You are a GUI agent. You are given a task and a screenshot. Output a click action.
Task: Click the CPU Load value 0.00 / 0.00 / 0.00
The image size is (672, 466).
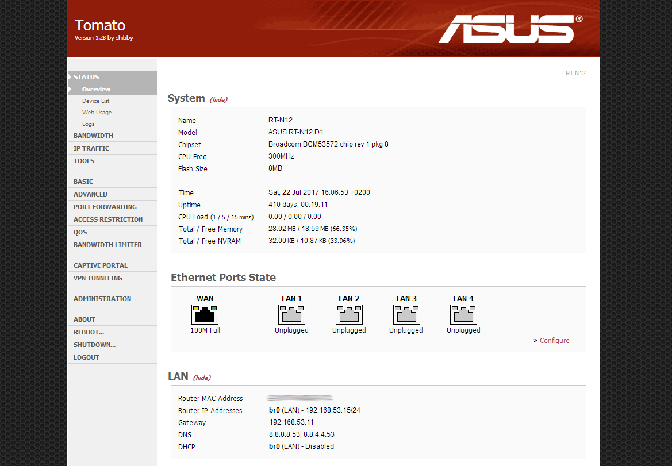pos(295,217)
